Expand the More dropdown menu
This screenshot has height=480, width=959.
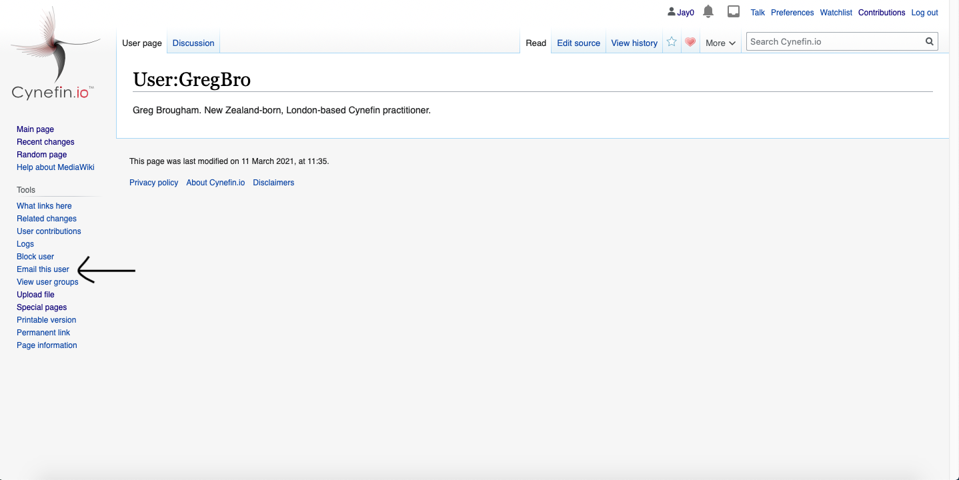point(720,43)
